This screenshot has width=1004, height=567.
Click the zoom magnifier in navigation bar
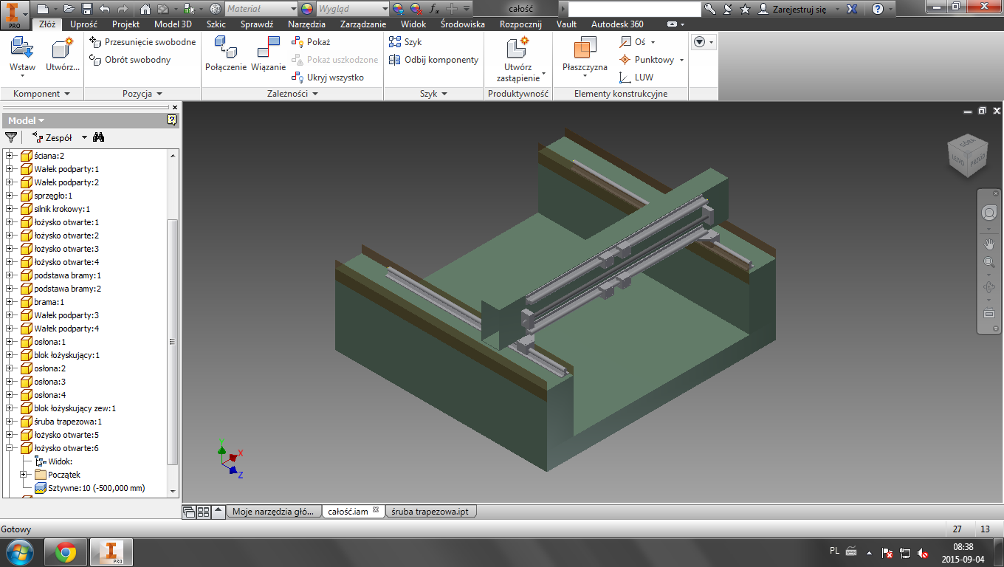coord(989,262)
